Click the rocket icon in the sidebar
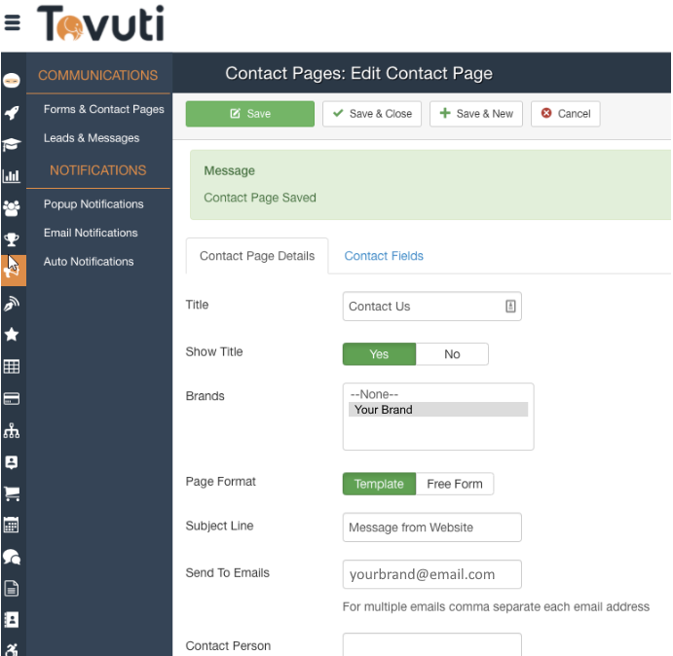Image resolution: width=673 pixels, height=656 pixels. (x=12, y=113)
